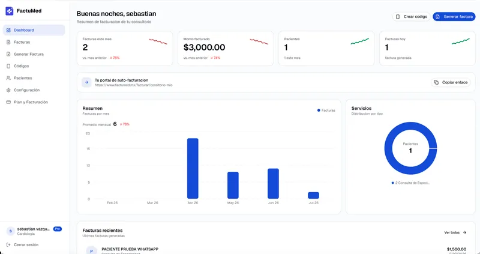This screenshot has height=254, width=480.
Task: Click the user avatar with letter S
Action: point(10,231)
